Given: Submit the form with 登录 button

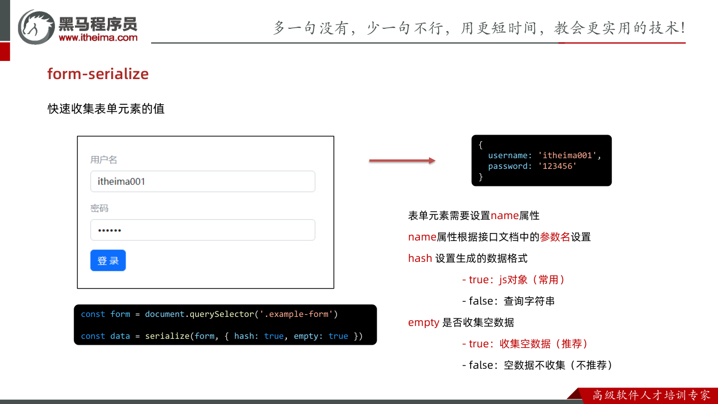Looking at the screenshot, I should coord(108,260).
